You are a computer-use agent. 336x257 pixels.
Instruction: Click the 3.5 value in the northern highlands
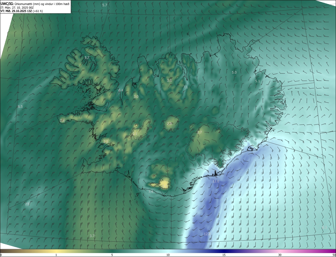coord(169,80)
